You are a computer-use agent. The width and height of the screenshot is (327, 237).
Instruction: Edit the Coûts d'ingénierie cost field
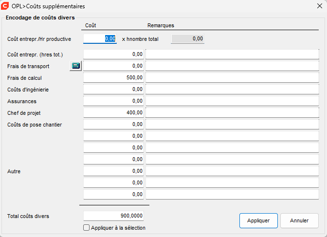point(114,89)
